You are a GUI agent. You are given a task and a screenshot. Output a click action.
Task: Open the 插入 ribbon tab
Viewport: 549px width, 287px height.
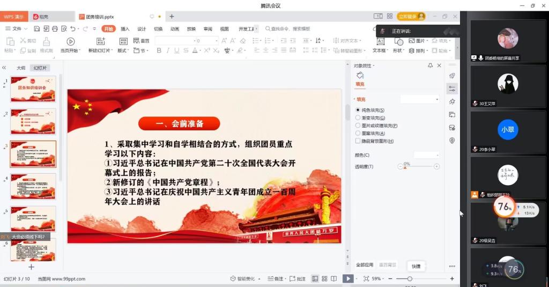(x=125, y=29)
